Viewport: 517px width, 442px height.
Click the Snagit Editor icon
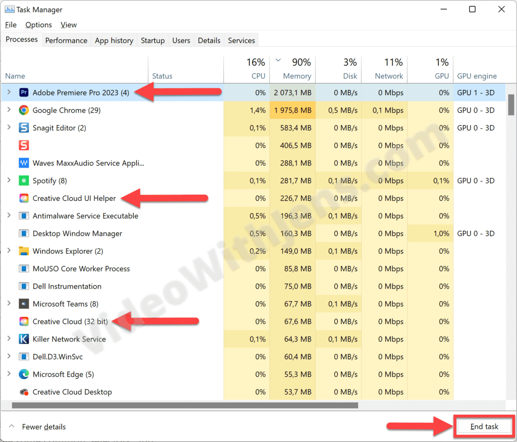tap(24, 128)
